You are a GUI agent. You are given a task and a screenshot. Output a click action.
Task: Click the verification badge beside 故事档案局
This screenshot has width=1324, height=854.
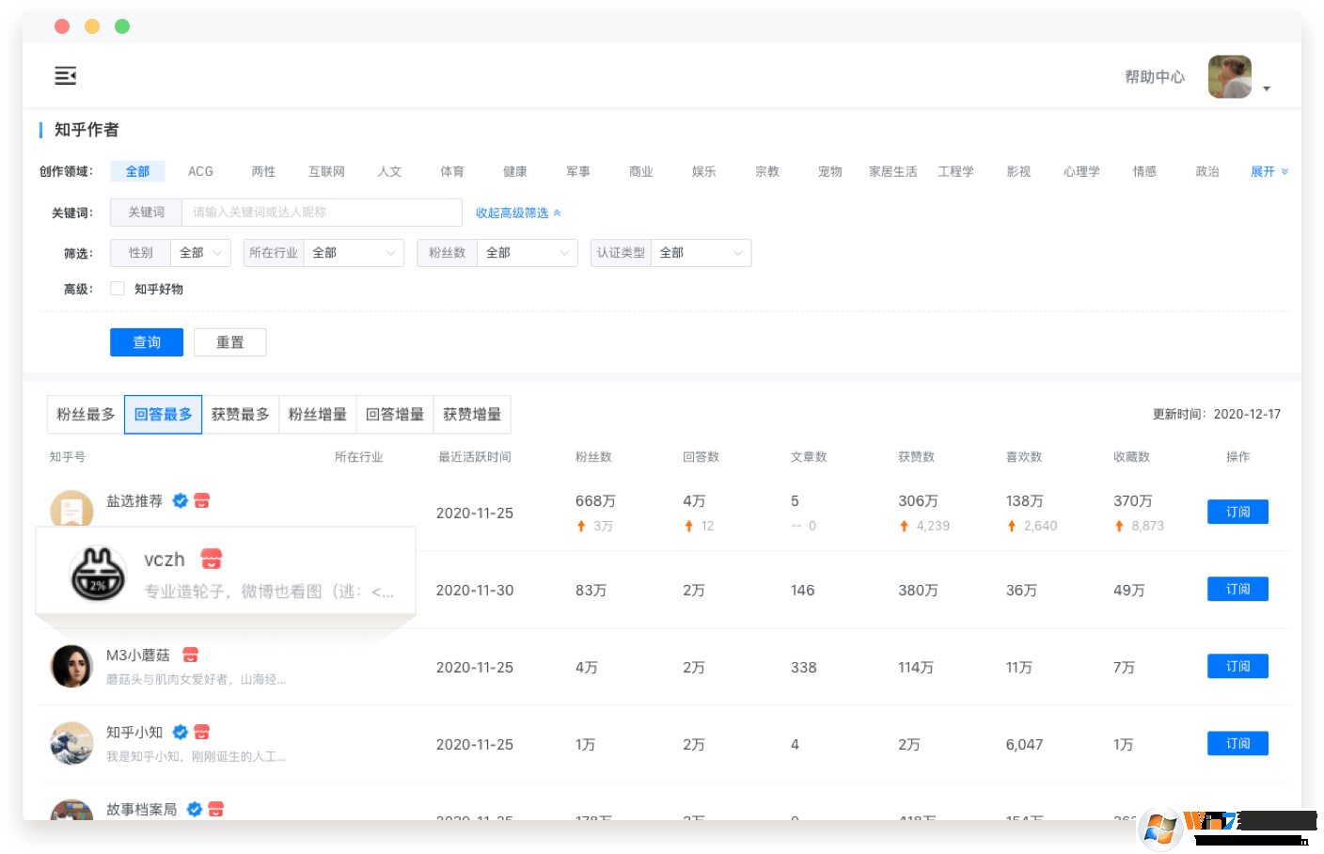194,808
